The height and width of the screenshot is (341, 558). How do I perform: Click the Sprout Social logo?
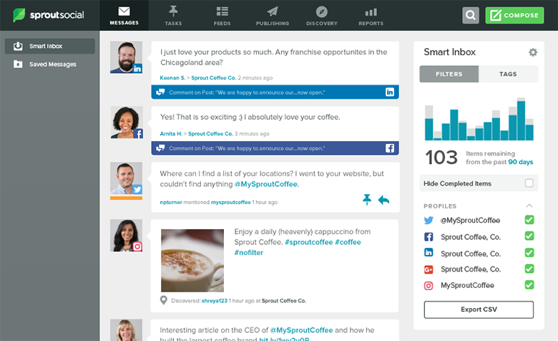(49, 15)
